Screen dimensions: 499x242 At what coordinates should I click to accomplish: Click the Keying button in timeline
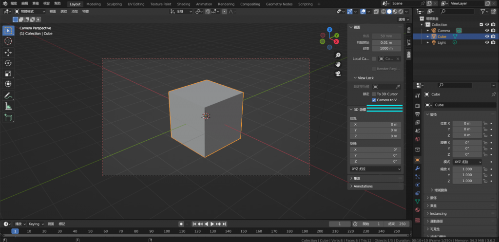(35, 224)
